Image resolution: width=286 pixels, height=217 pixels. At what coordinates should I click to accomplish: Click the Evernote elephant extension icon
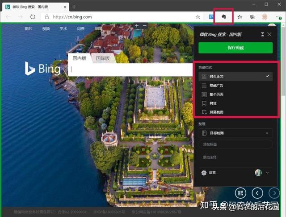coord(223,17)
